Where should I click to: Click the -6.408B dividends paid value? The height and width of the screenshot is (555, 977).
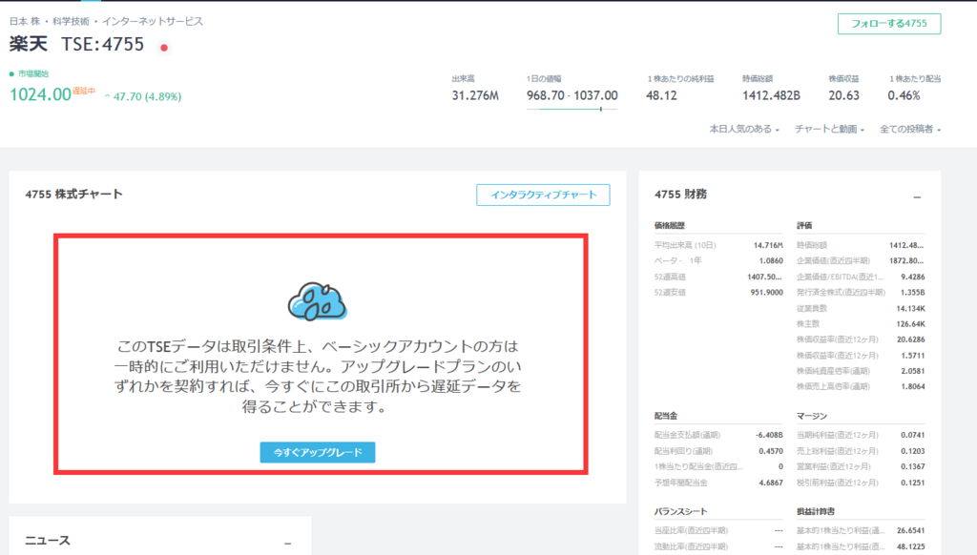[770, 435]
